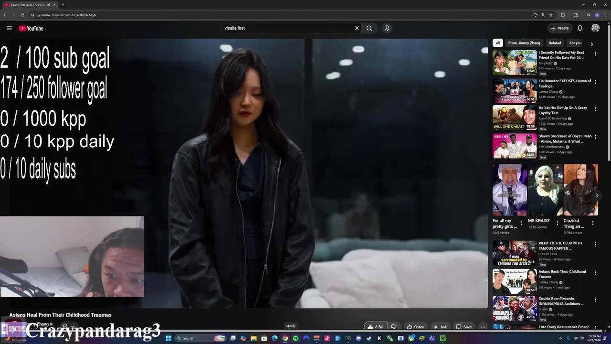Open Chrome extensions puzzle icon

pos(563,15)
